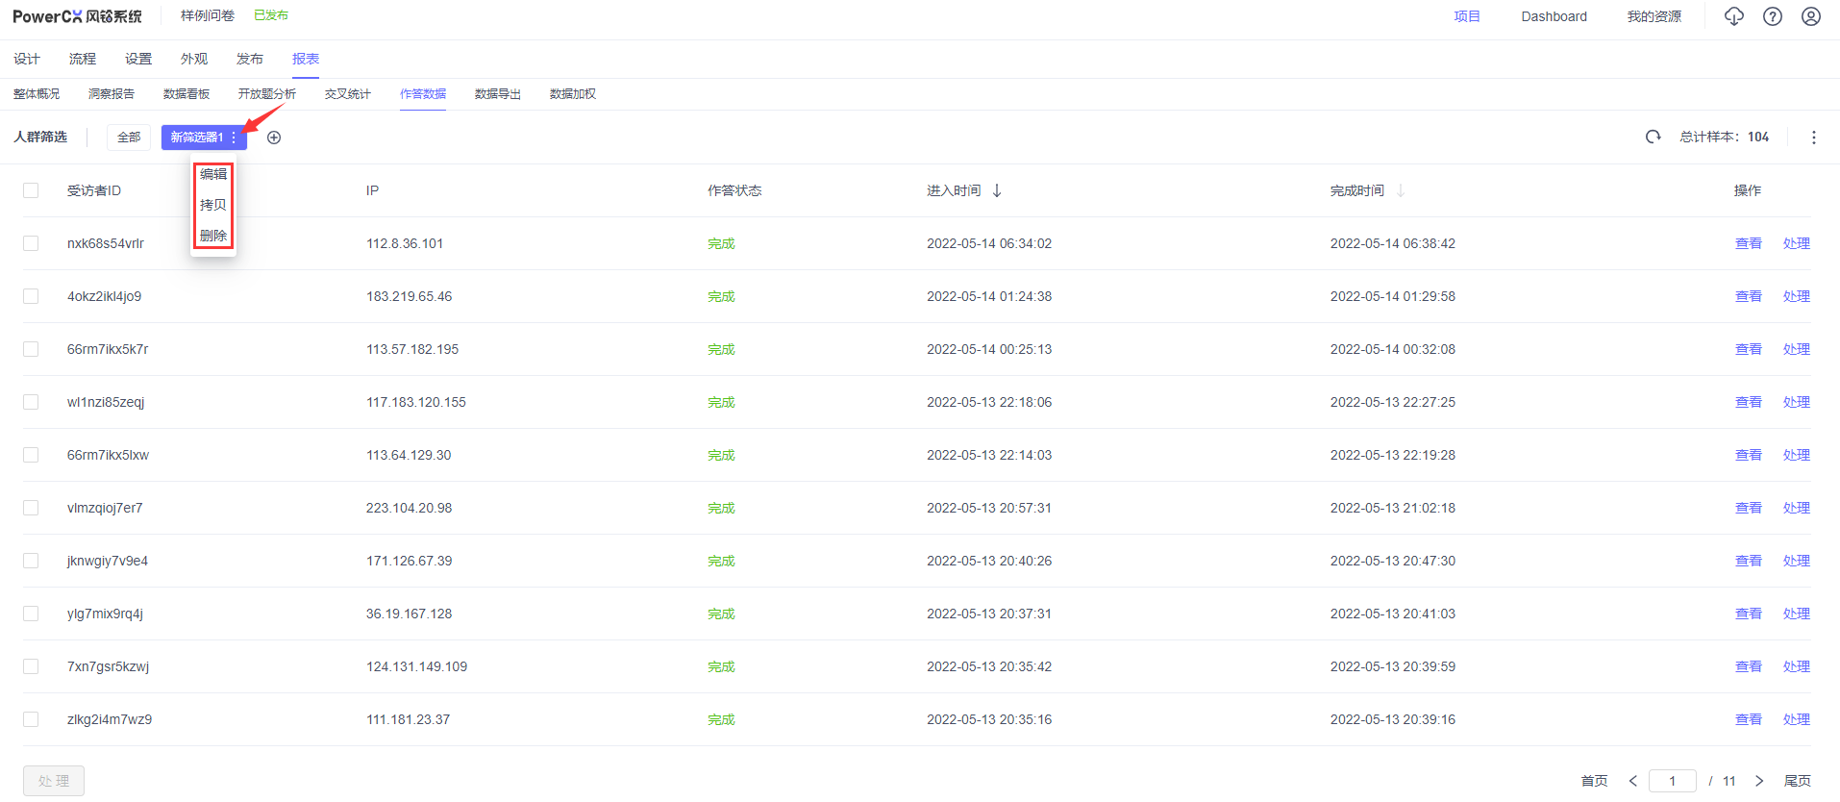Open the help question mark icon

pos(1772,16)
